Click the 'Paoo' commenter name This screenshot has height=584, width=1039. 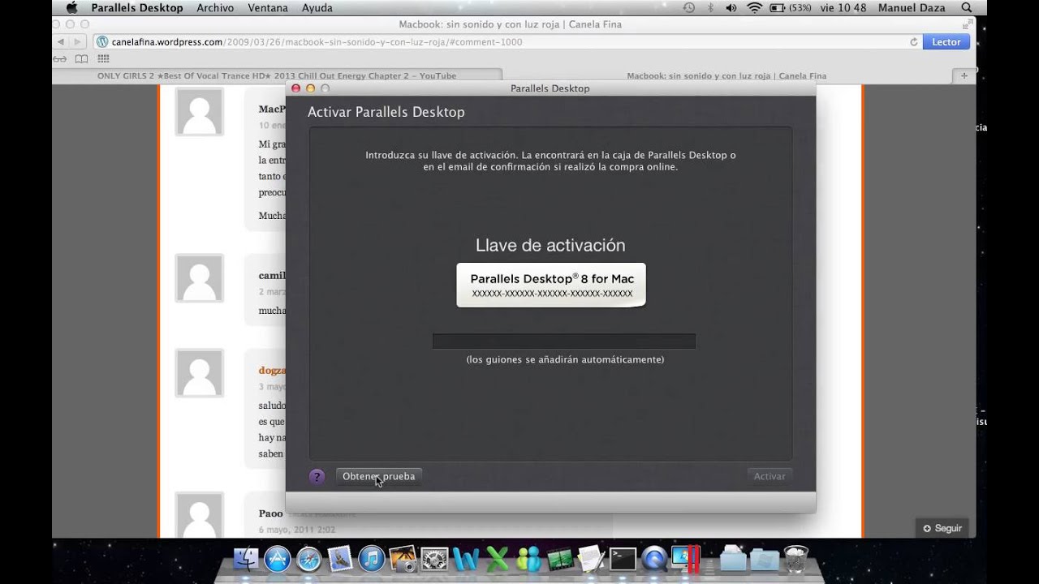[271, 513]
